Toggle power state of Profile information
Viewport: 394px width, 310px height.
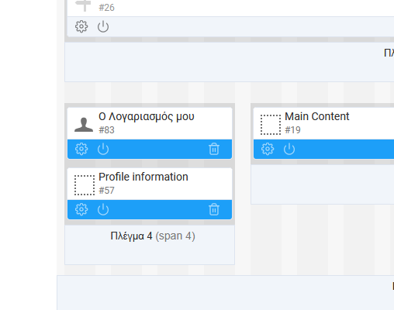(103, 209)
